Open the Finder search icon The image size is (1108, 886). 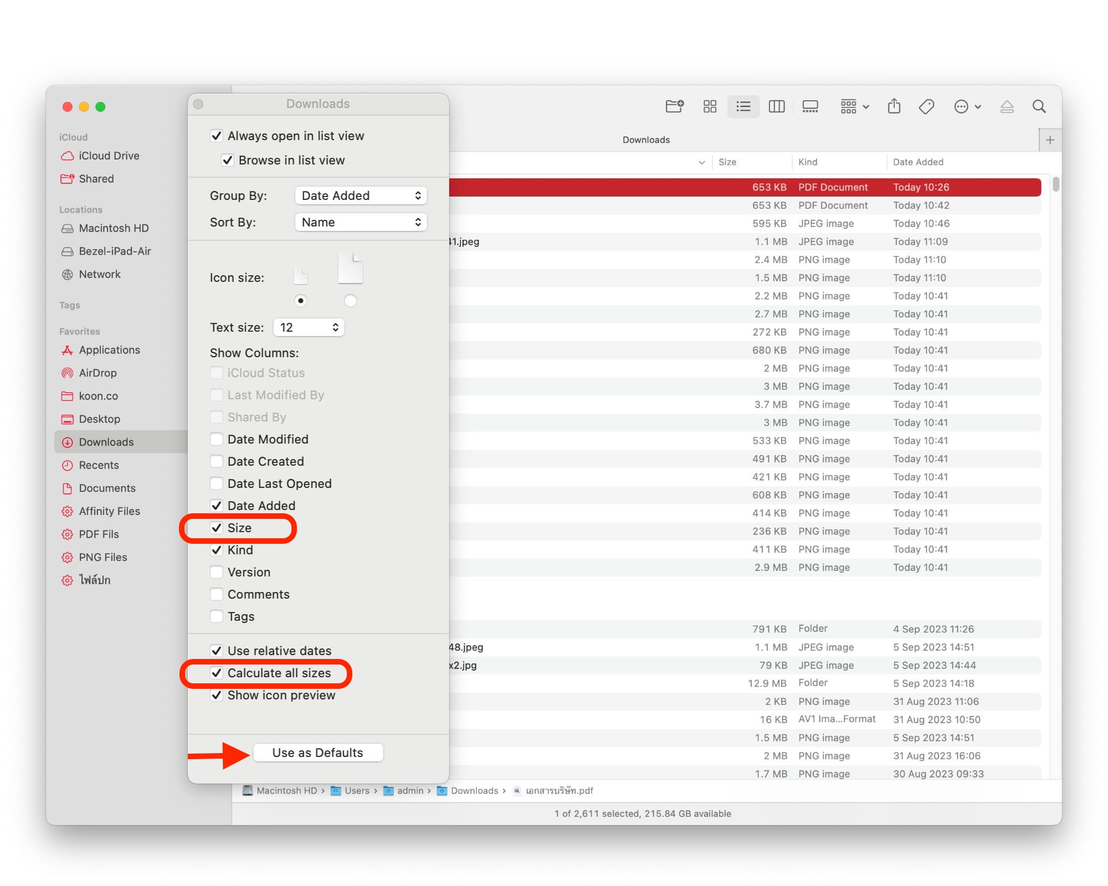1039,106
